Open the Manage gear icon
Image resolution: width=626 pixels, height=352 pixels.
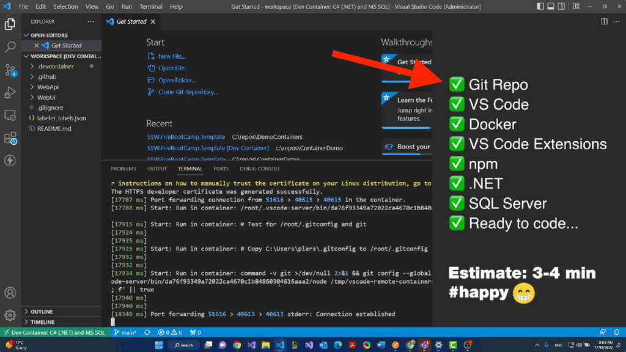coord(10,314)
